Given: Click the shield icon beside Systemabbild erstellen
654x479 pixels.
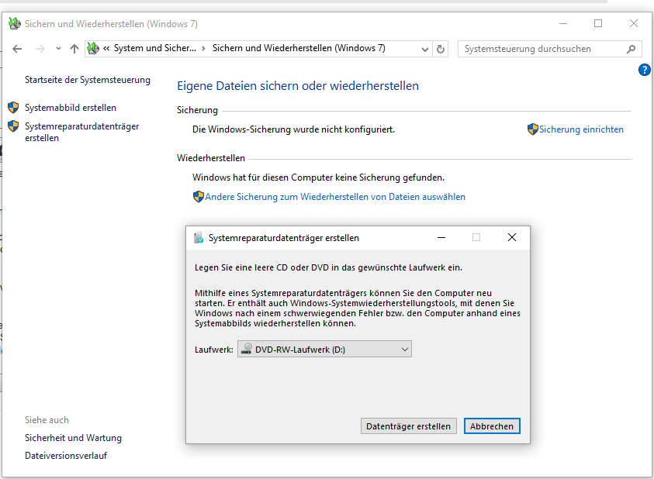Looking at the screenshot, I should coord(13,108).
